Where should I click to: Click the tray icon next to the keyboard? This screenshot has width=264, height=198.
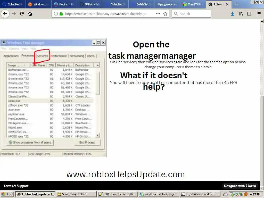[x=232, y=194]
